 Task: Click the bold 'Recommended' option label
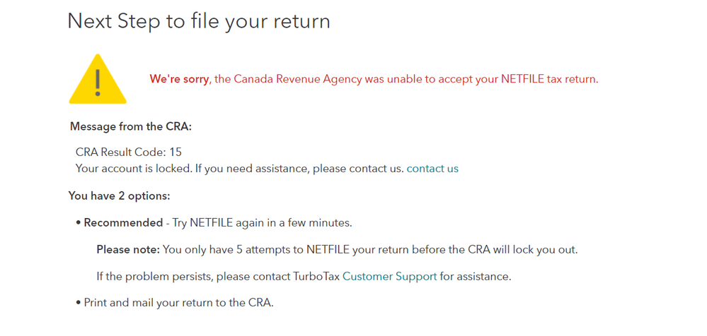pos(123,222)
